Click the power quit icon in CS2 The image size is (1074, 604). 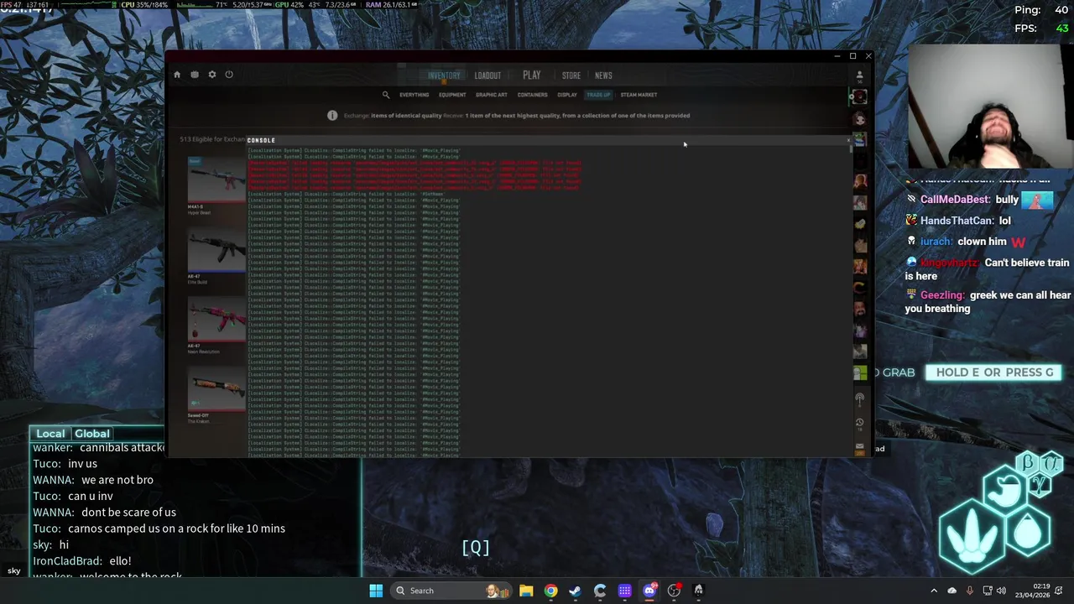229,75
